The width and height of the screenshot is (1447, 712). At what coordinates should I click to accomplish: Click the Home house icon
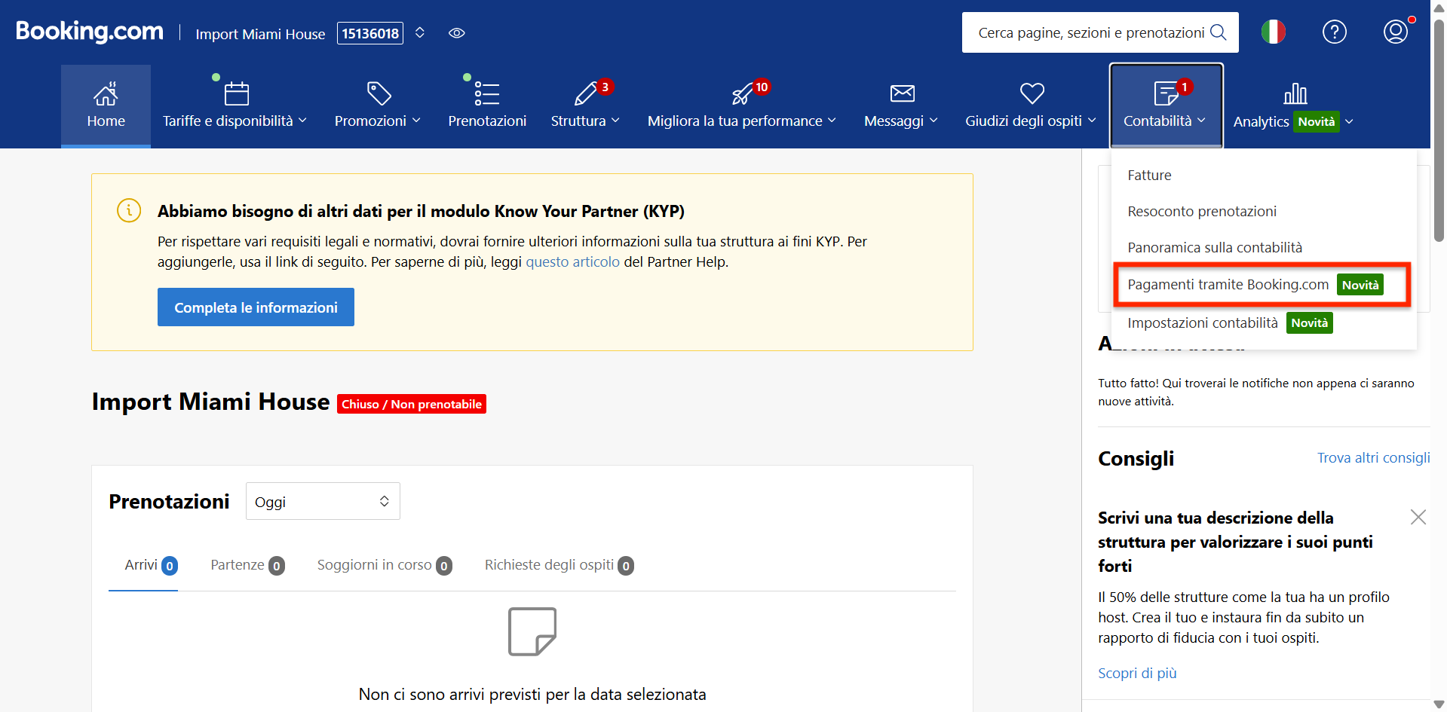(x=106, y=94)
